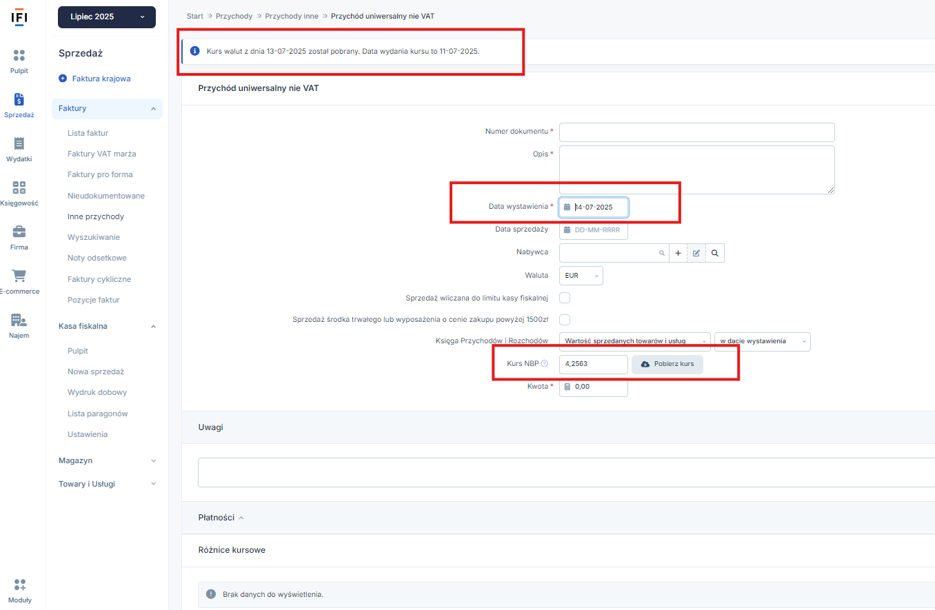Image resolution: width=935 pixels, height=610 pixels.
Task: Click the Kwota amount field
Action: pos(594,387)
